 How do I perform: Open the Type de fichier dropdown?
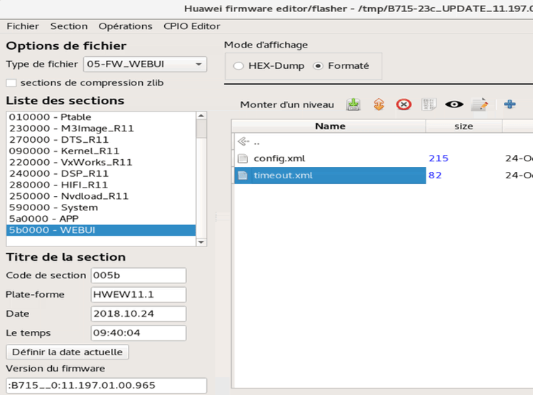(145, 64)
